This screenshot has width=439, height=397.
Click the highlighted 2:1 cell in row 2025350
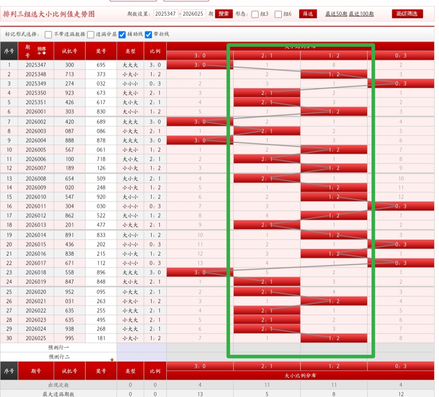coord(267,93)
